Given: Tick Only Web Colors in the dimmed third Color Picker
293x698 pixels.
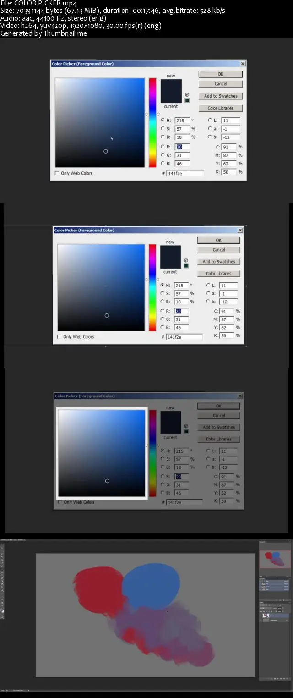Looking at the screenshot, I should pos(60,502).
